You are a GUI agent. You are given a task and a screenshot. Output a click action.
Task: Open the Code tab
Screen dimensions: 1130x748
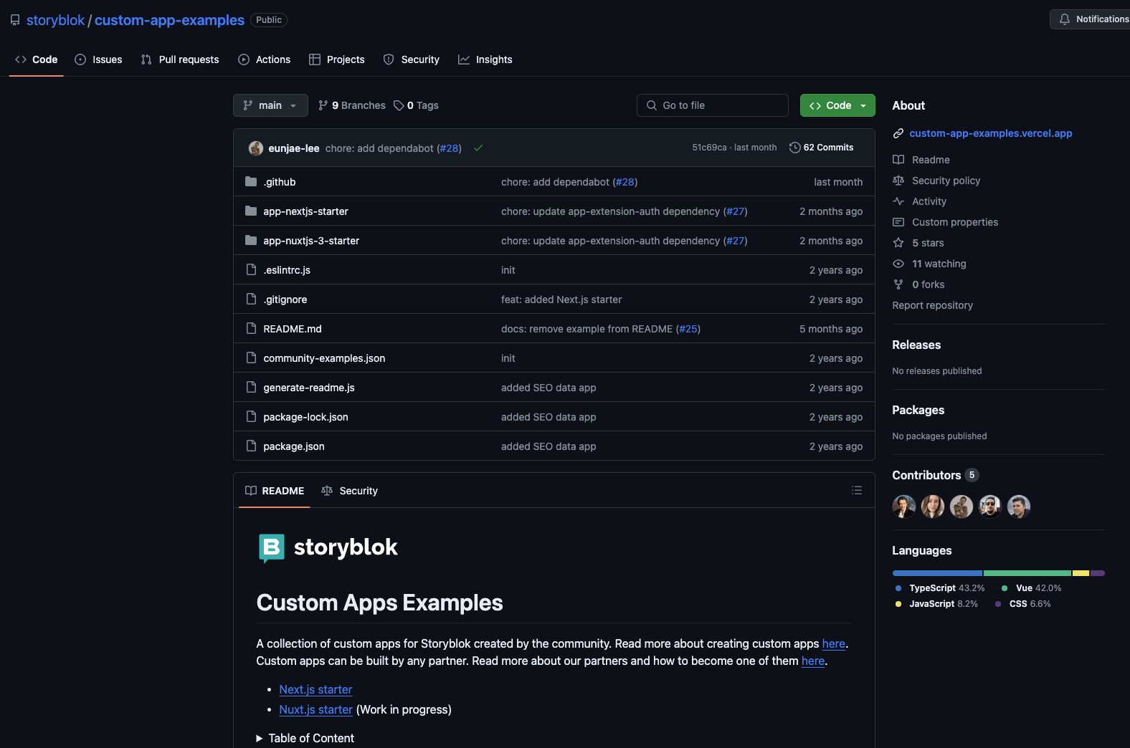pyautogui.click(x=37, y=59)
